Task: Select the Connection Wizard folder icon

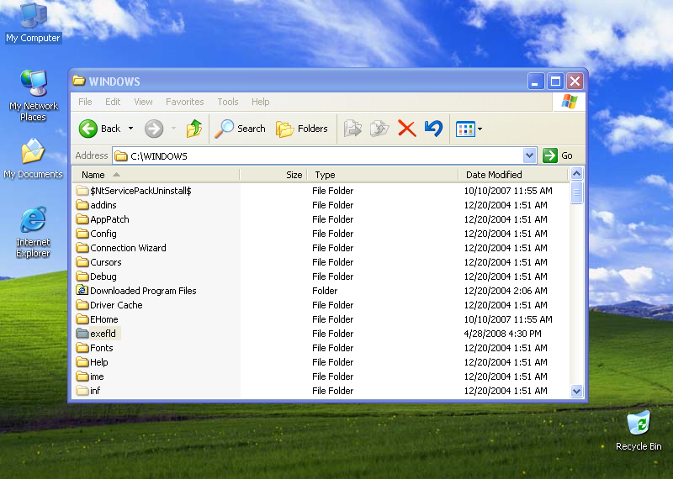Action: tap(82, 247)
